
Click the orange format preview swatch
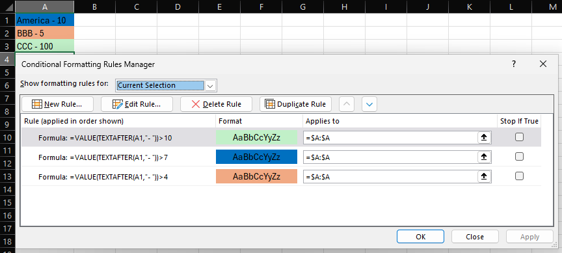tap(256, 177)
